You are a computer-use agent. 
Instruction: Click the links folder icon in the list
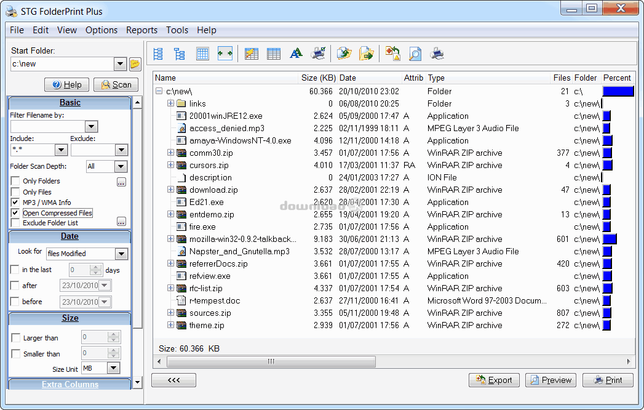pyautogui.click(x=181, y=103)
